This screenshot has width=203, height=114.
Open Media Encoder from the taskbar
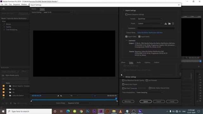coord(140,111)
